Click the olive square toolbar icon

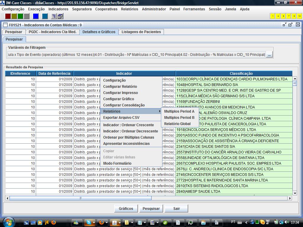point(14,16)
